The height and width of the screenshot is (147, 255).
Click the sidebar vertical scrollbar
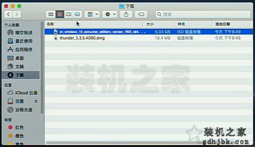42,68
